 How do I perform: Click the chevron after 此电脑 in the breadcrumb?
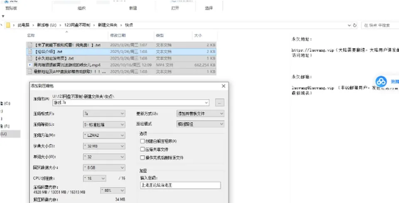[x=33, y=25]
